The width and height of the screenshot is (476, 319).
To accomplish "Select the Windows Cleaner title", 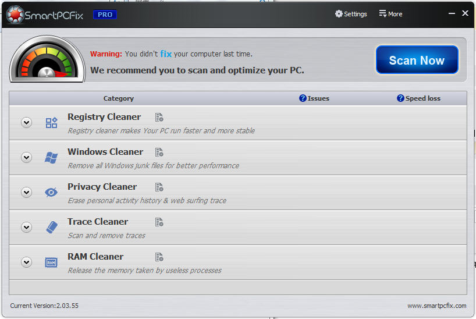I will point(105,151).
